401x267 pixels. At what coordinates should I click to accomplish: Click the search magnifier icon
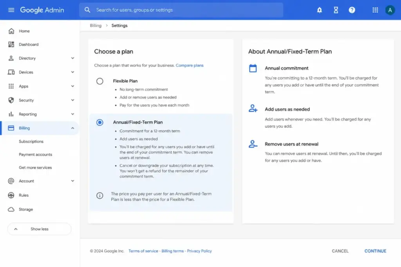click(87, 10)
